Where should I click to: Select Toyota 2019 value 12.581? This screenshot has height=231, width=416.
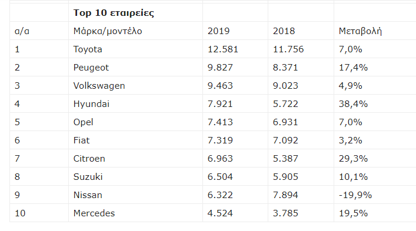(x=222, y=49)
